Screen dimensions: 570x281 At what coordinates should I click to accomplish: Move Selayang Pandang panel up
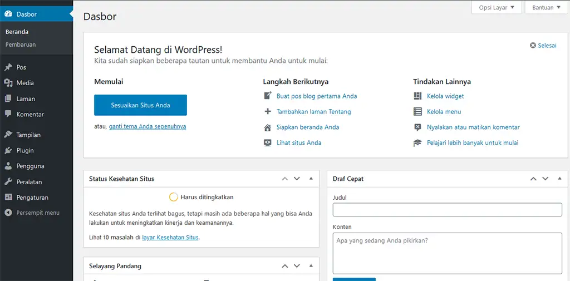[285, 266]
